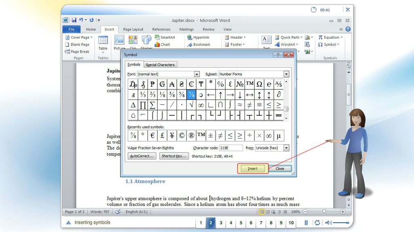
Task: Click the Character code input field
Action: click(231, 148)
